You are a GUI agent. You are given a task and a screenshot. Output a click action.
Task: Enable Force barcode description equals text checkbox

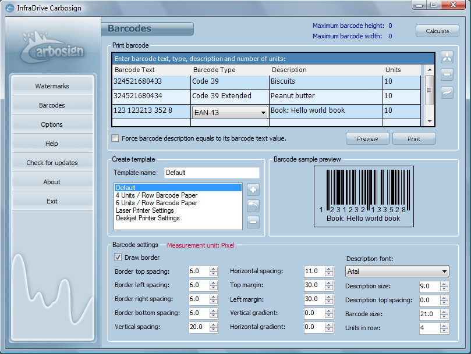(x=115, y=138)
